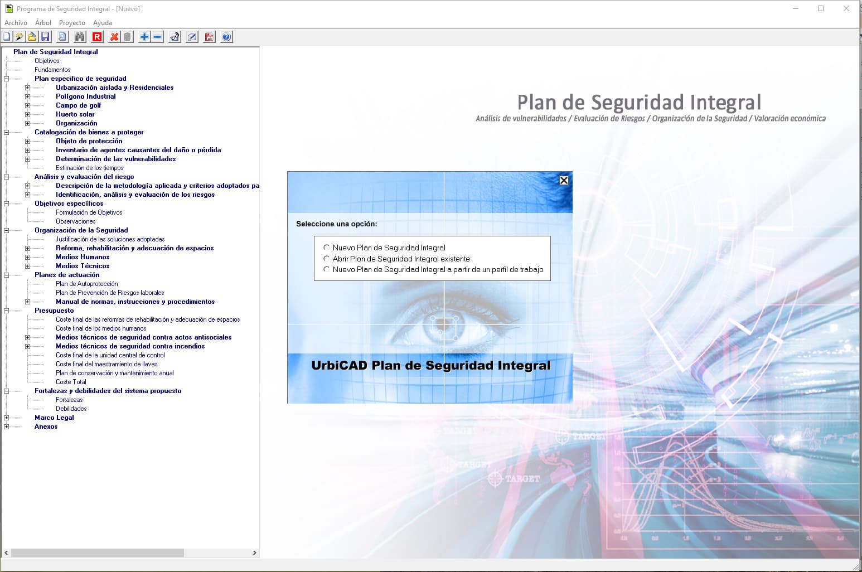Select Coste final del maestramiento de llaves
862x572 pixels.
click(106, 364)
